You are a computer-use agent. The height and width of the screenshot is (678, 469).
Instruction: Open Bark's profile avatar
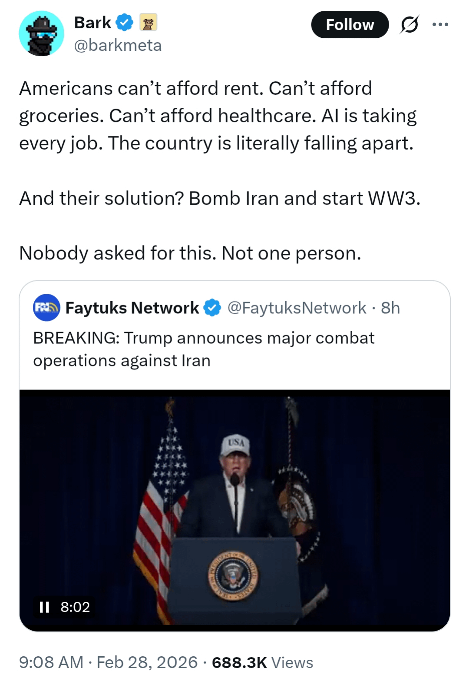pyautogui.click(x=41, y=33)
